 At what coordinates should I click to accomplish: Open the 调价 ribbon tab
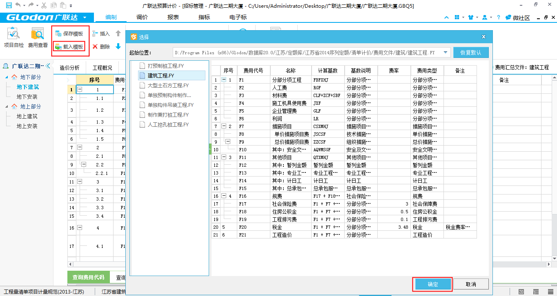point(142,17)
